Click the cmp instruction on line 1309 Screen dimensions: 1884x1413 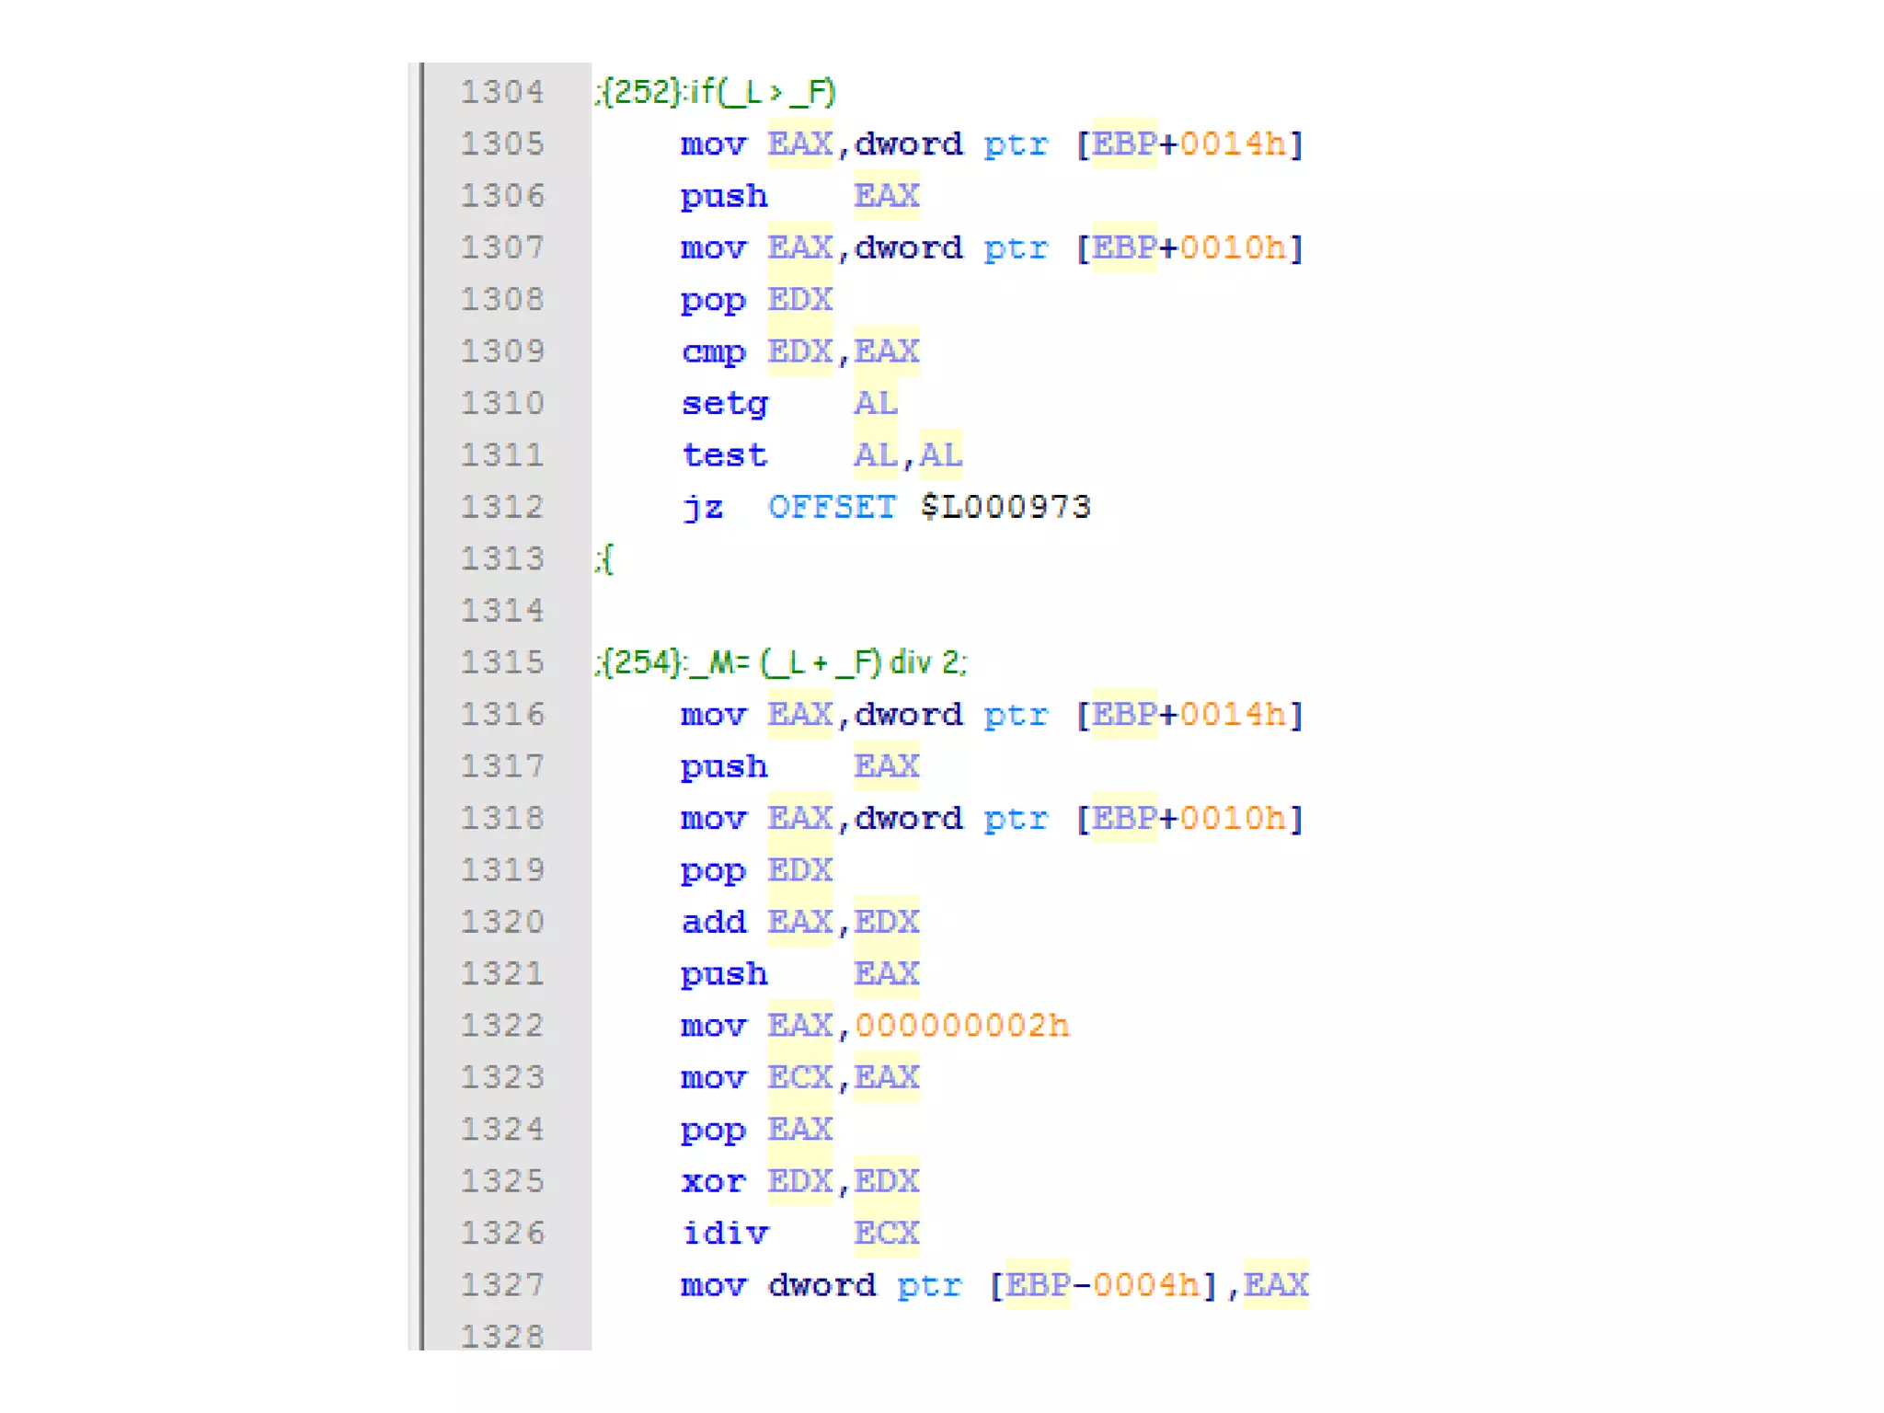click(714, 351)
